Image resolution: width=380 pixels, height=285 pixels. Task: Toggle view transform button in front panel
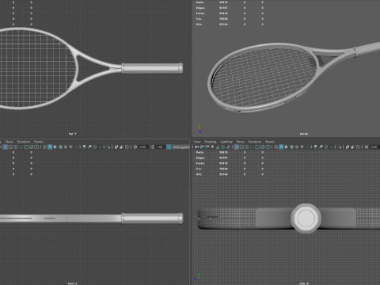169,146
